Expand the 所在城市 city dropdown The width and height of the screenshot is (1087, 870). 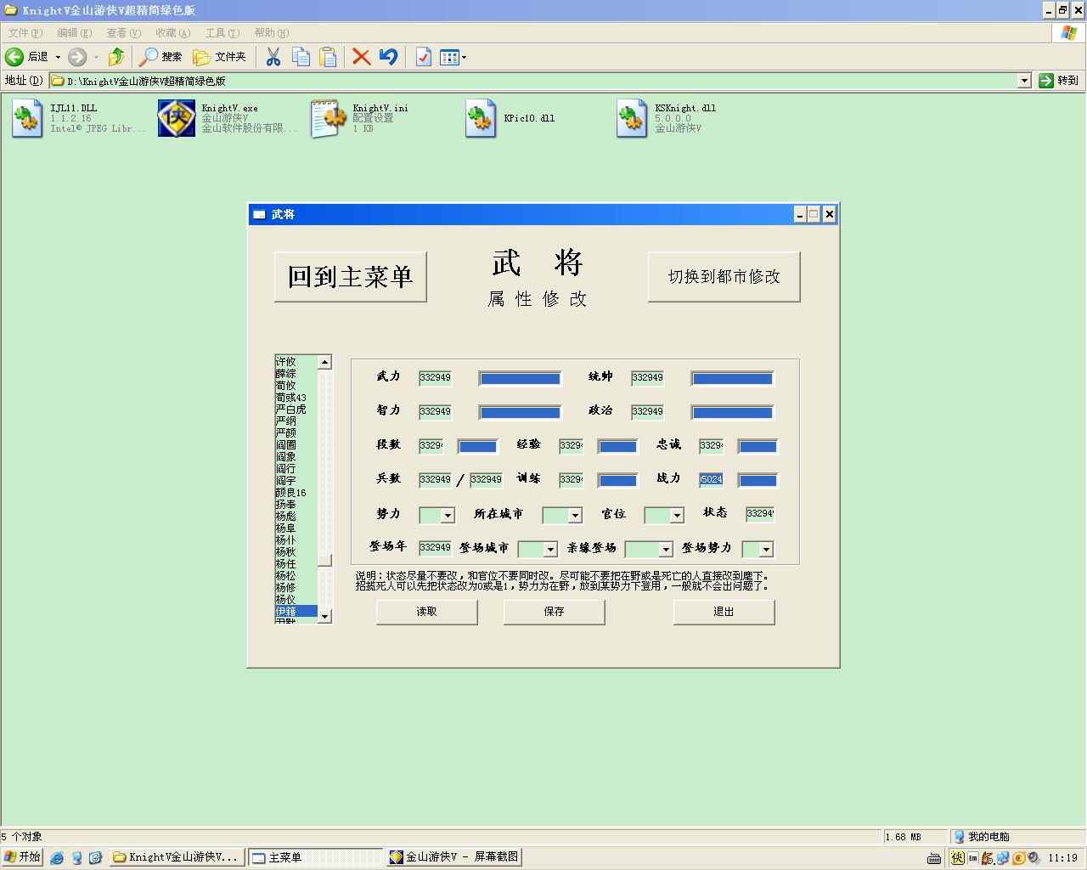[575, 516]
